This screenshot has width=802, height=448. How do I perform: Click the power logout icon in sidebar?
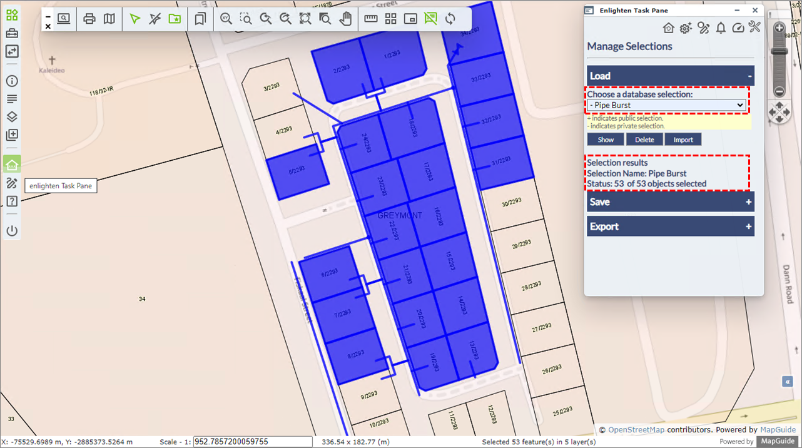(x=12, y=231)
